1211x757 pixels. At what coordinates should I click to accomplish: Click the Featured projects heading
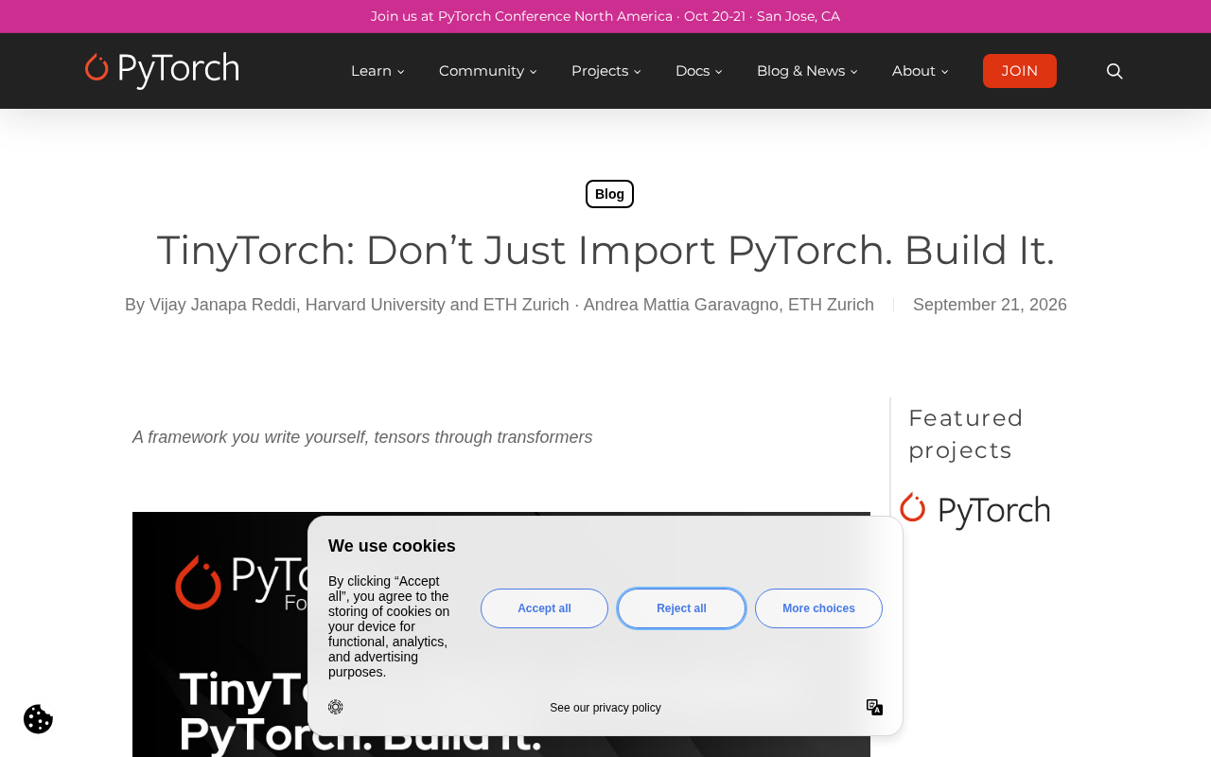[966, 433]
